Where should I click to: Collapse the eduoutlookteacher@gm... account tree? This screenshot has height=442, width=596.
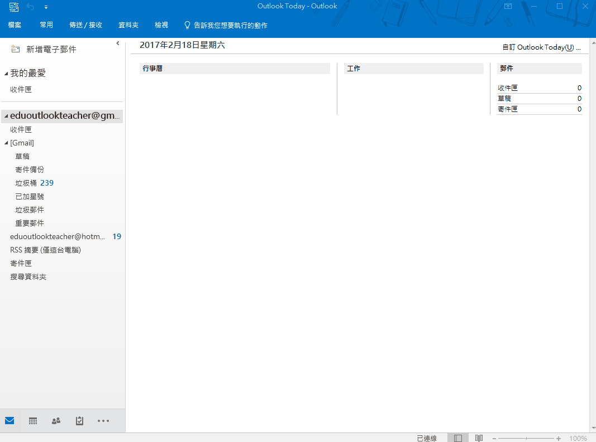(6, 116)
